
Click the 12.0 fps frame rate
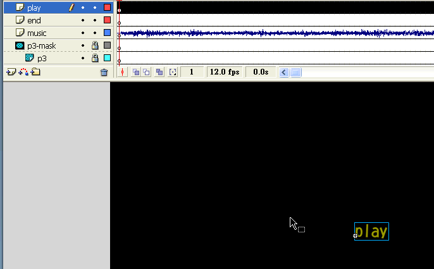pyautogui.click(x=225, y=72)
